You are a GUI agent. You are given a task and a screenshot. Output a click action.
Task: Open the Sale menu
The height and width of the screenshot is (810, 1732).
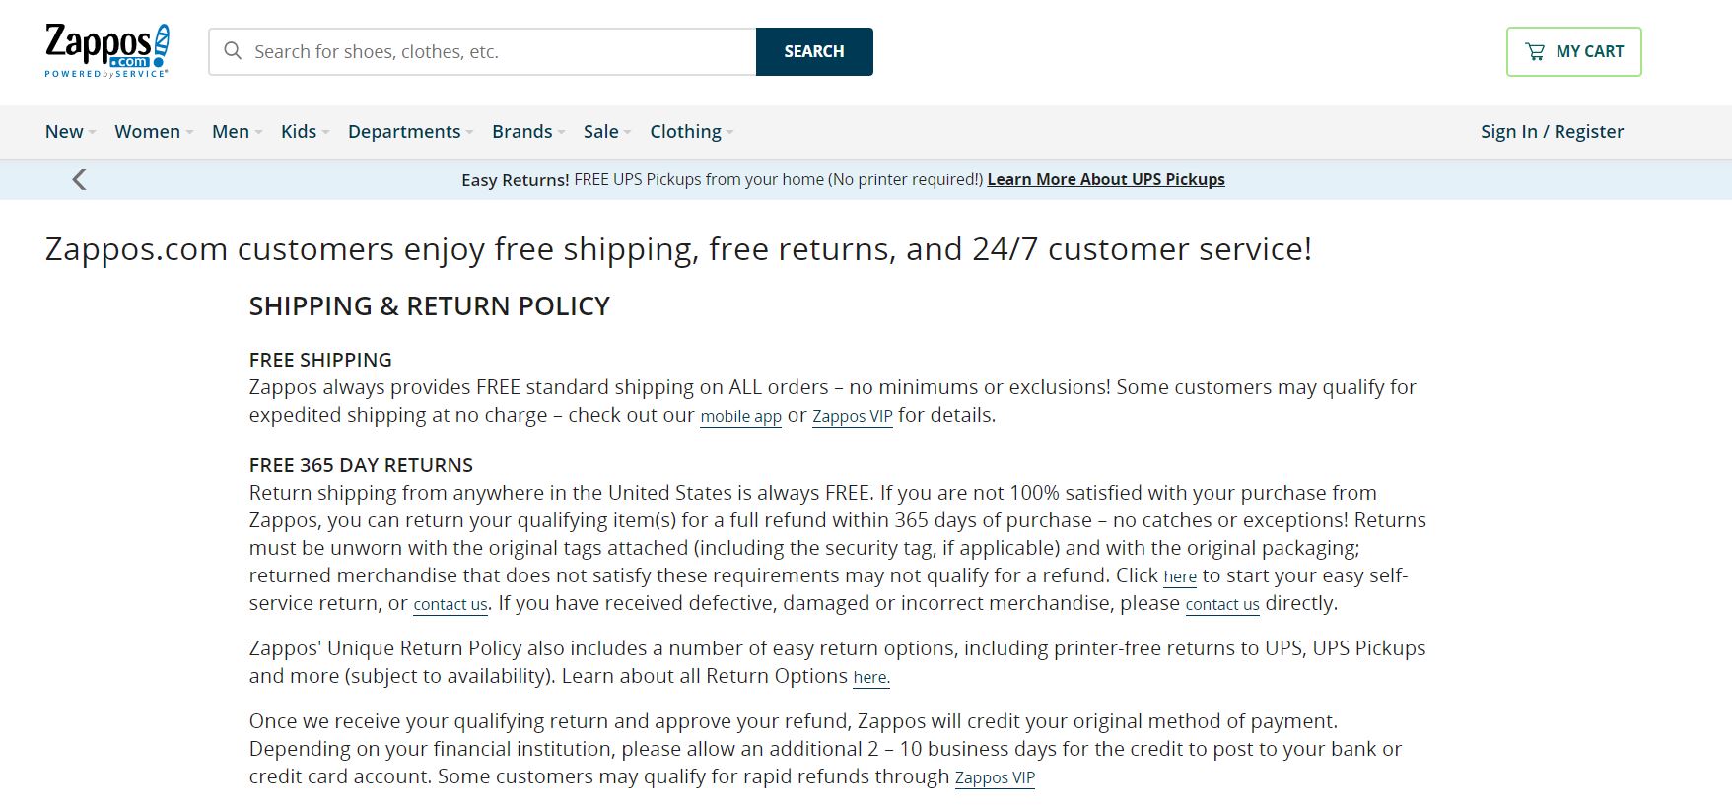click(606, 132)
